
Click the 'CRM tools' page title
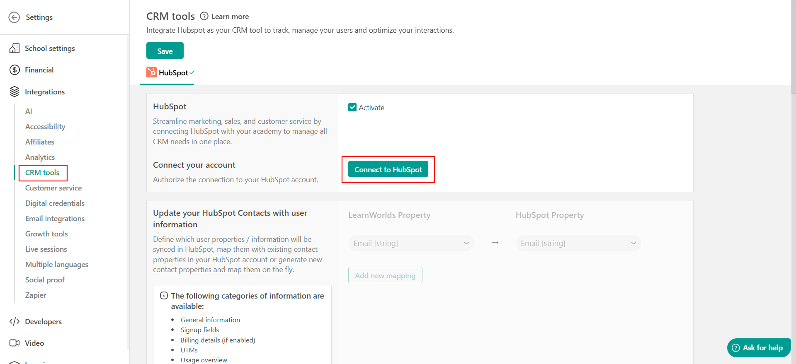[170, 16]
